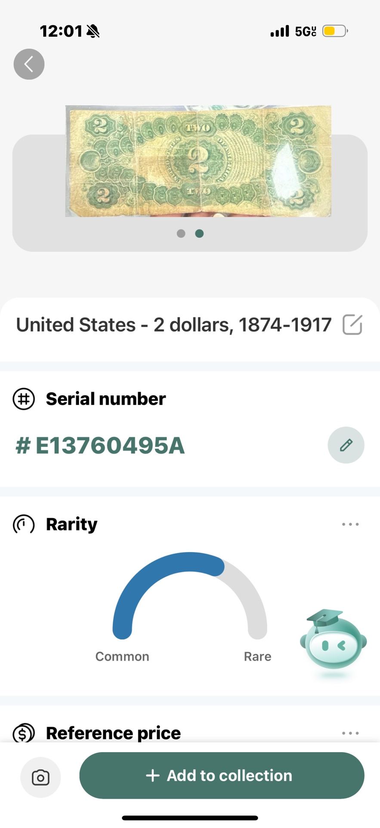Tap the back arrow button
Screen dimensions: 380x828
coord(29,64)
